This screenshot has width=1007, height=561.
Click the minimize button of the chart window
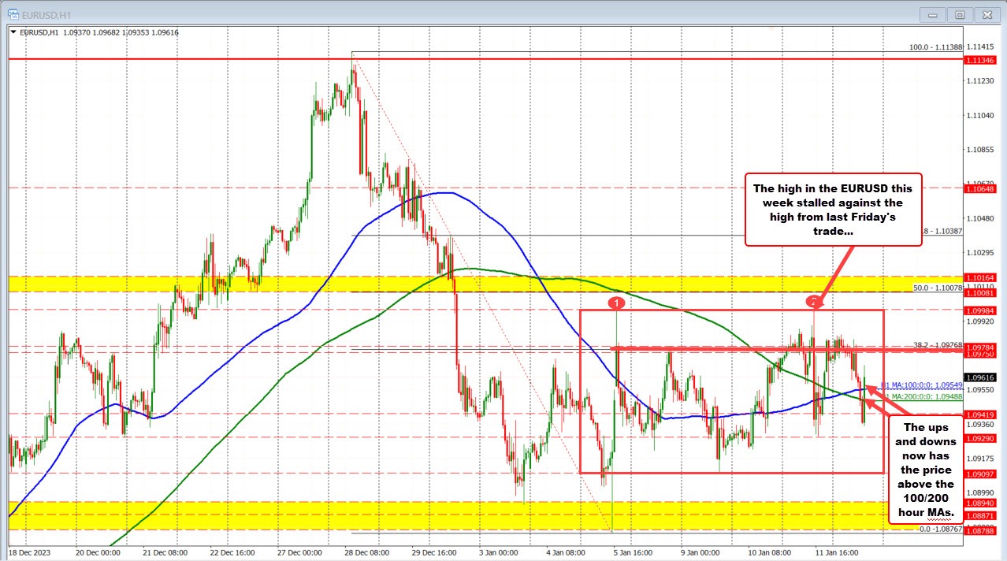pyautogui.click(x=932, y=13)
